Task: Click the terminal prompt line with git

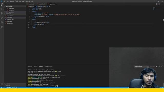Action: 43,86
